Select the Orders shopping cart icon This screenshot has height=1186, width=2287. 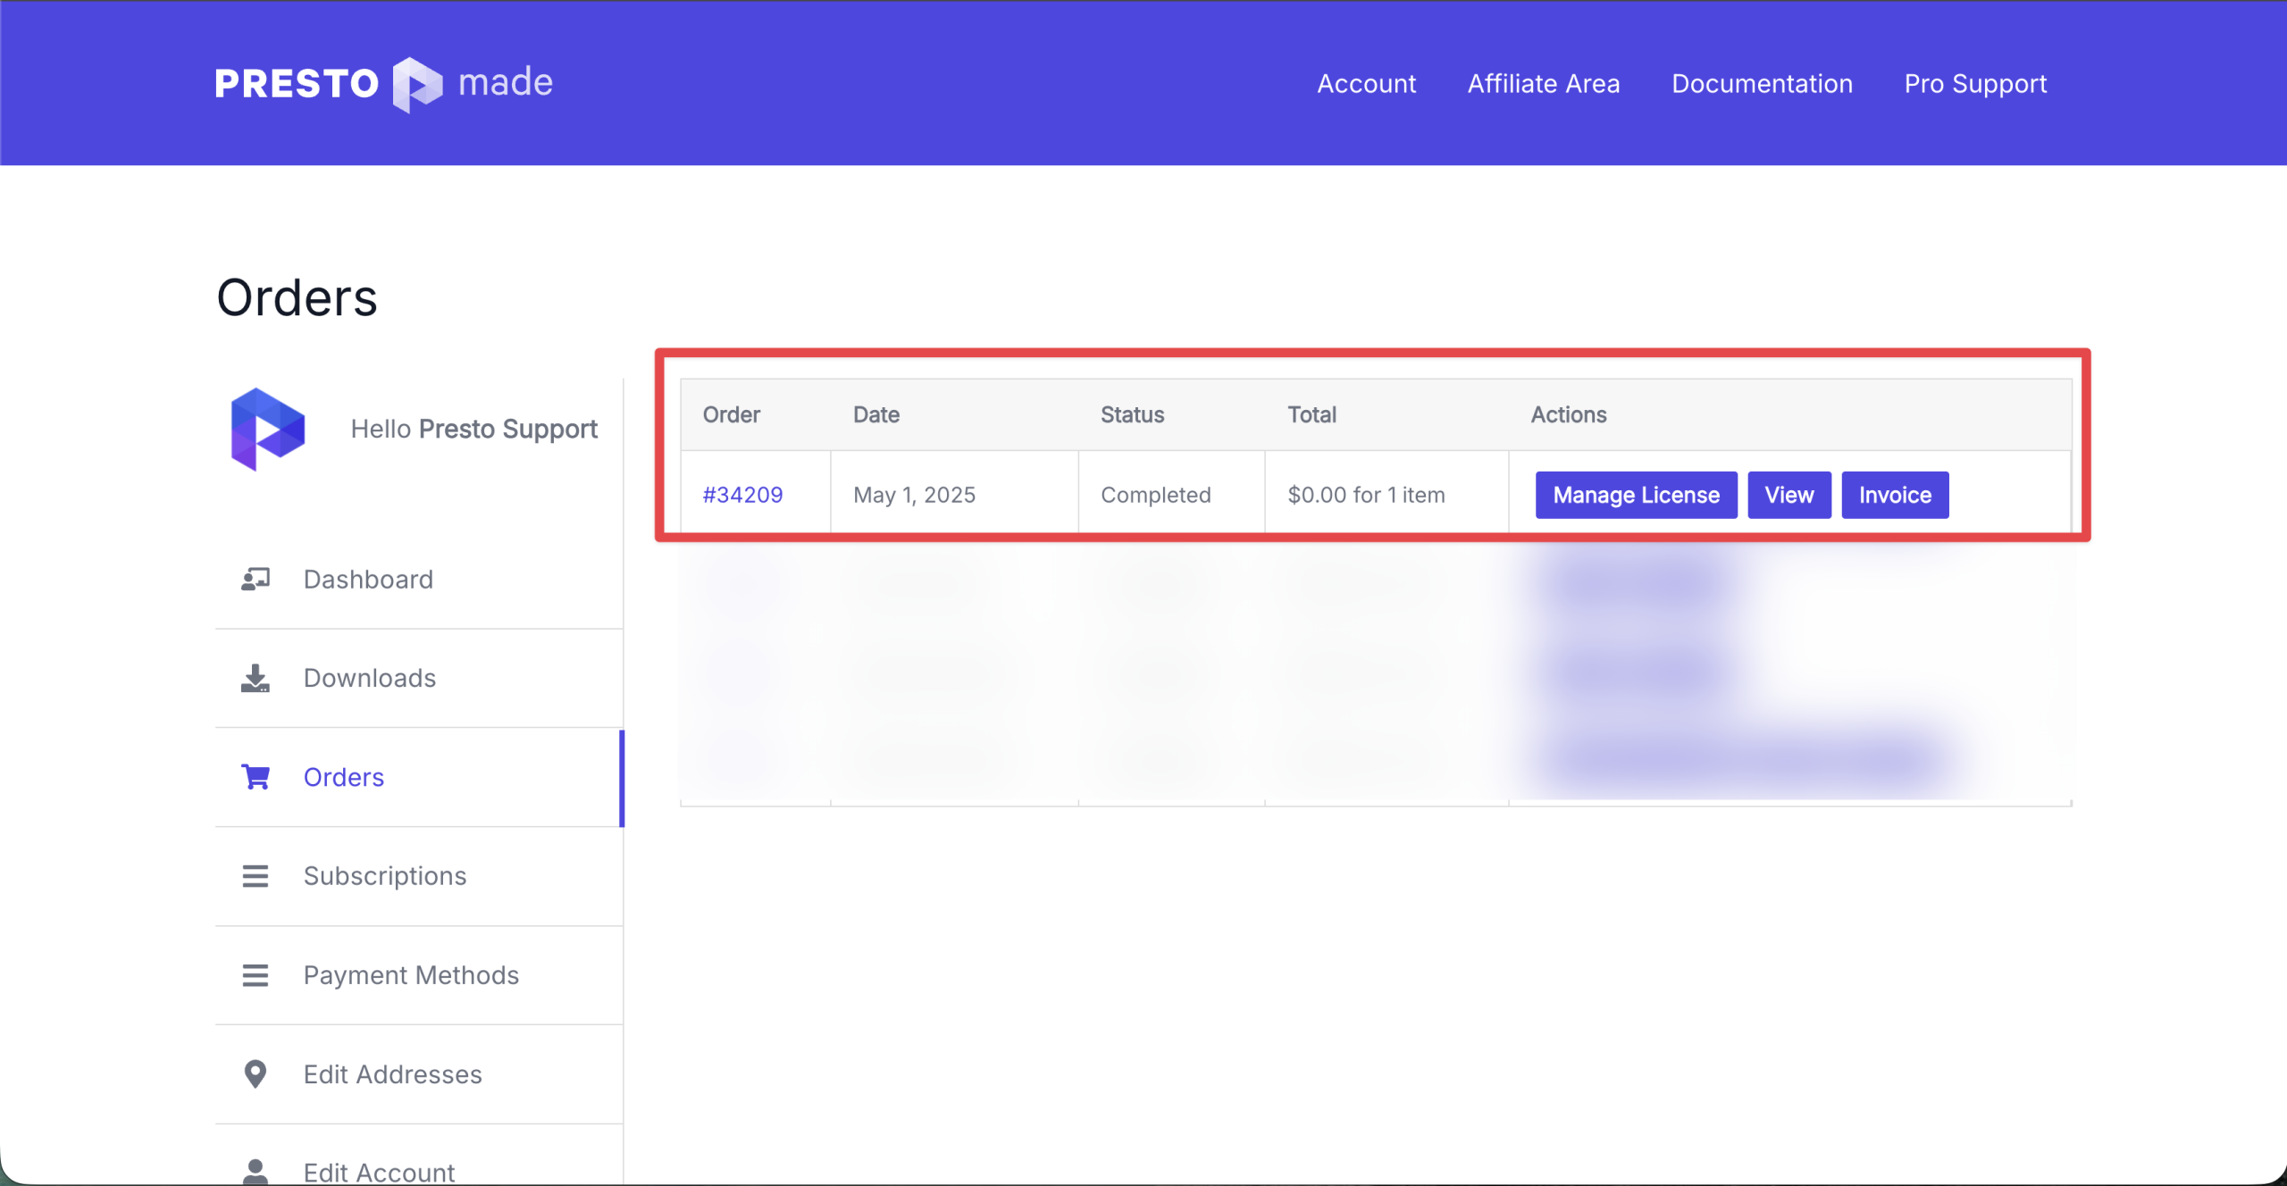255,777
